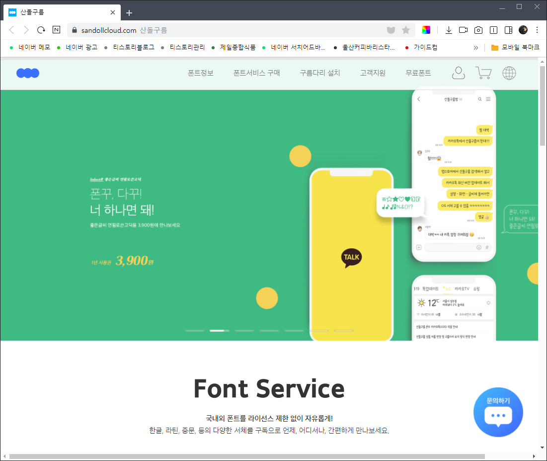
Task: Click the horizontal scrollbar at bottom
Action: coord(247,457)
